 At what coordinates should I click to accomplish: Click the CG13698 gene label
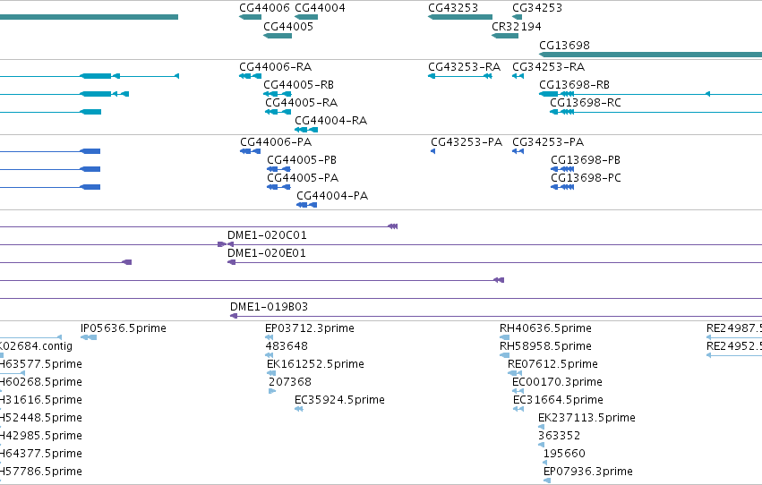click(x=564, y=45)
